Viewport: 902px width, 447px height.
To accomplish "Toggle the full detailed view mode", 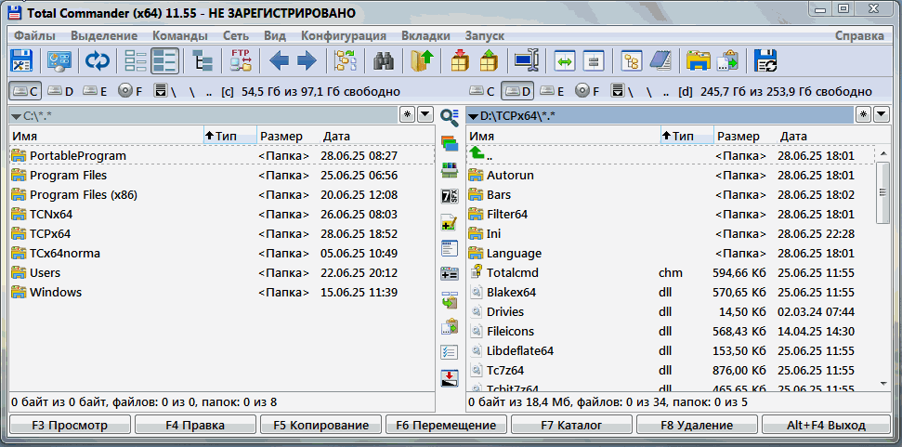I will click(x=164, y=61).
